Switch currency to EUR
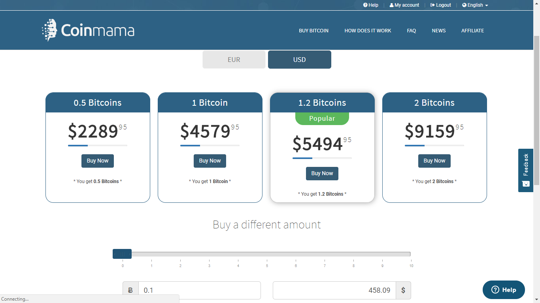This screenshot has width=540, height=303. pos(234,60)
